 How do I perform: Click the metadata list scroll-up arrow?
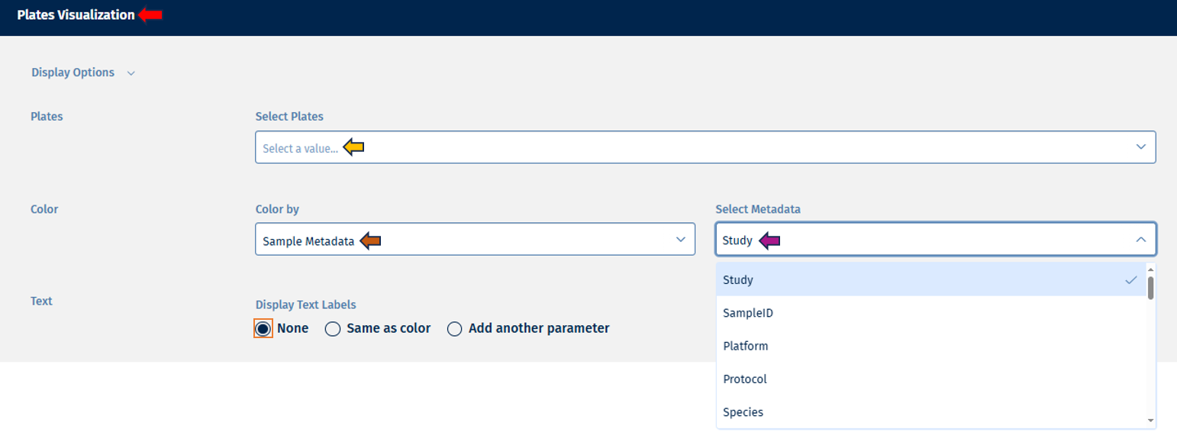pos(1150,268)
